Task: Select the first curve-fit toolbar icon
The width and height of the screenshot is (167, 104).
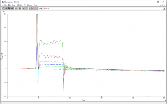Action: click(30, 8)
